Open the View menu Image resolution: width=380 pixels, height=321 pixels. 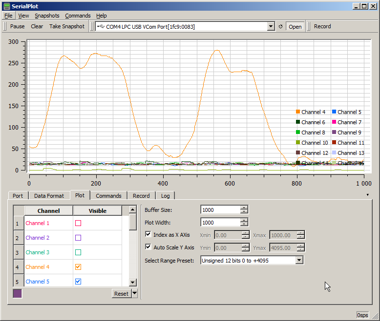click(23, 16)
